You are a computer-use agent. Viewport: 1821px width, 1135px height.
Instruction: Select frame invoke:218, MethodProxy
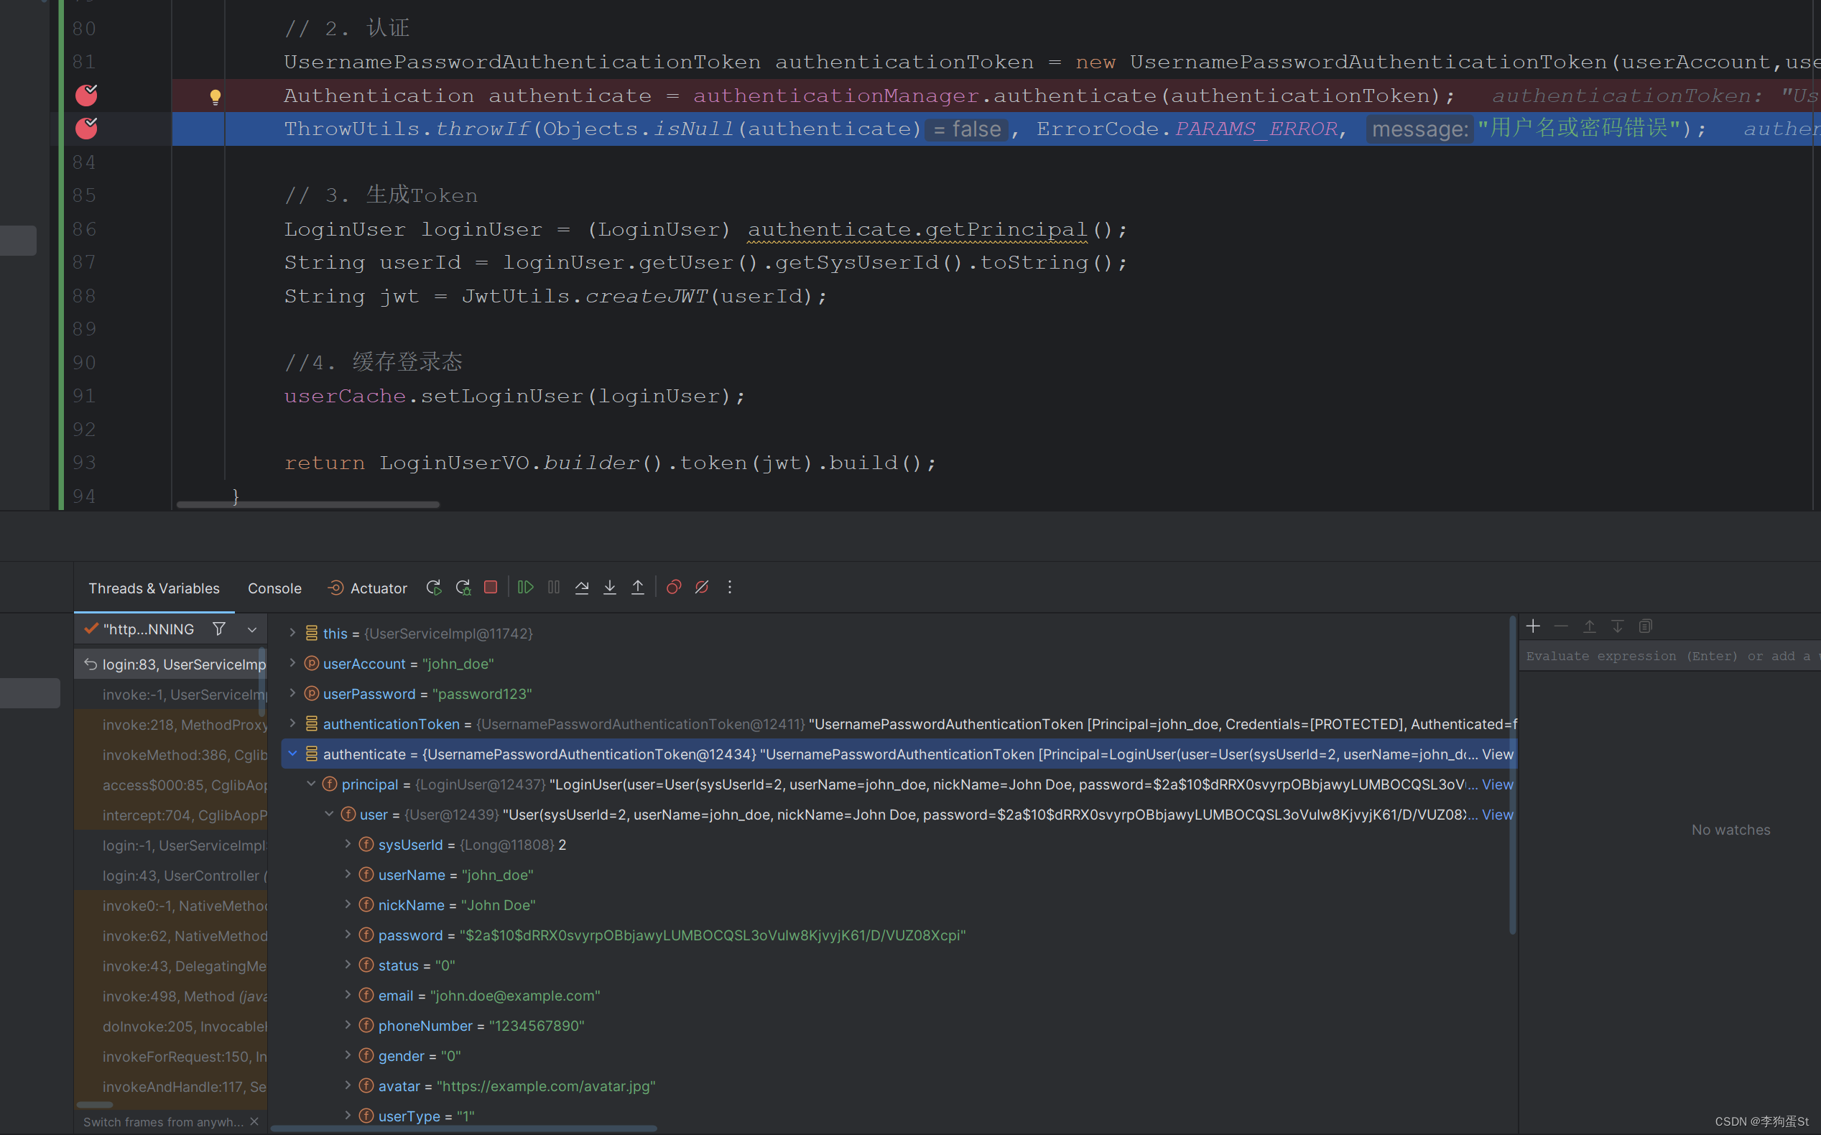(x=171, y=724)
